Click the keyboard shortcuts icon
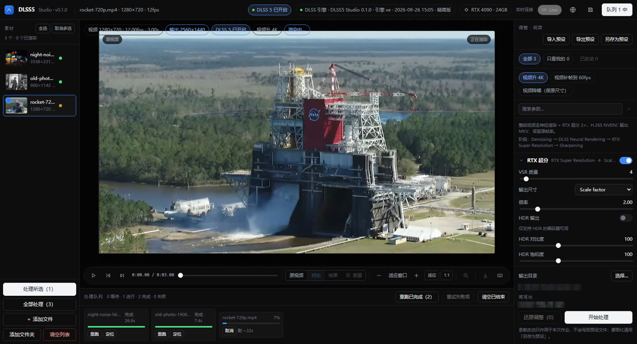 click(500, 275)
